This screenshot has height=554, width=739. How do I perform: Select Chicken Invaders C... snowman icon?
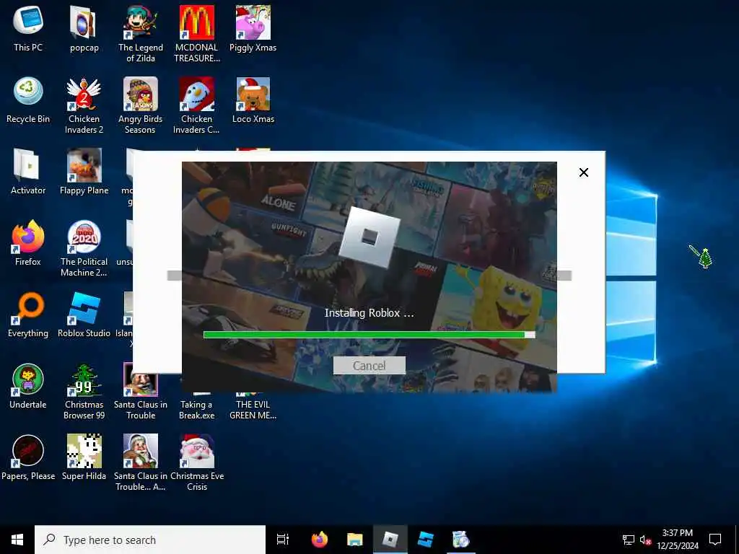196,105
